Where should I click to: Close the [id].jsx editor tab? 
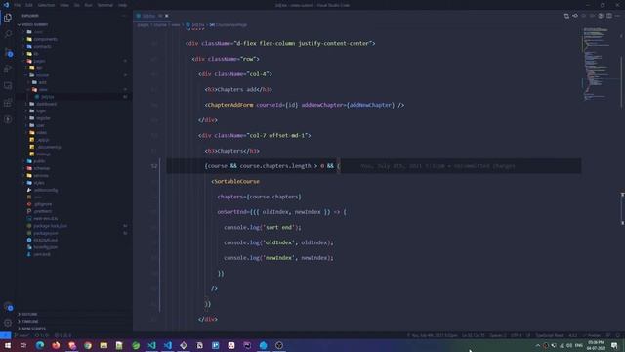[167, 16]
